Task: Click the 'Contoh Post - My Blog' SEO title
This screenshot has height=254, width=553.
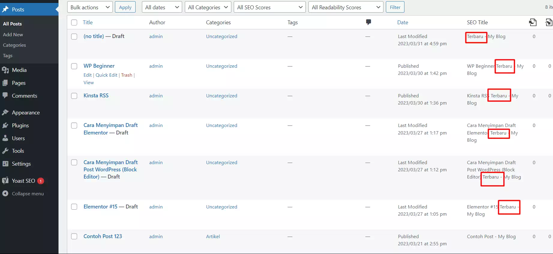Action: pos(491,237)
